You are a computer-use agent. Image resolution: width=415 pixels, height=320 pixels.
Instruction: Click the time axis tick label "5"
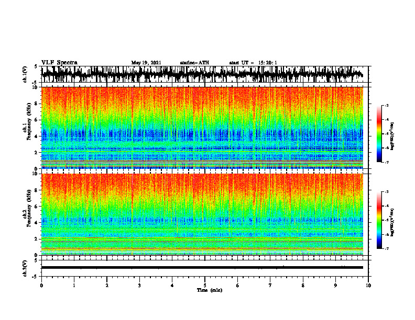point(205,285)
